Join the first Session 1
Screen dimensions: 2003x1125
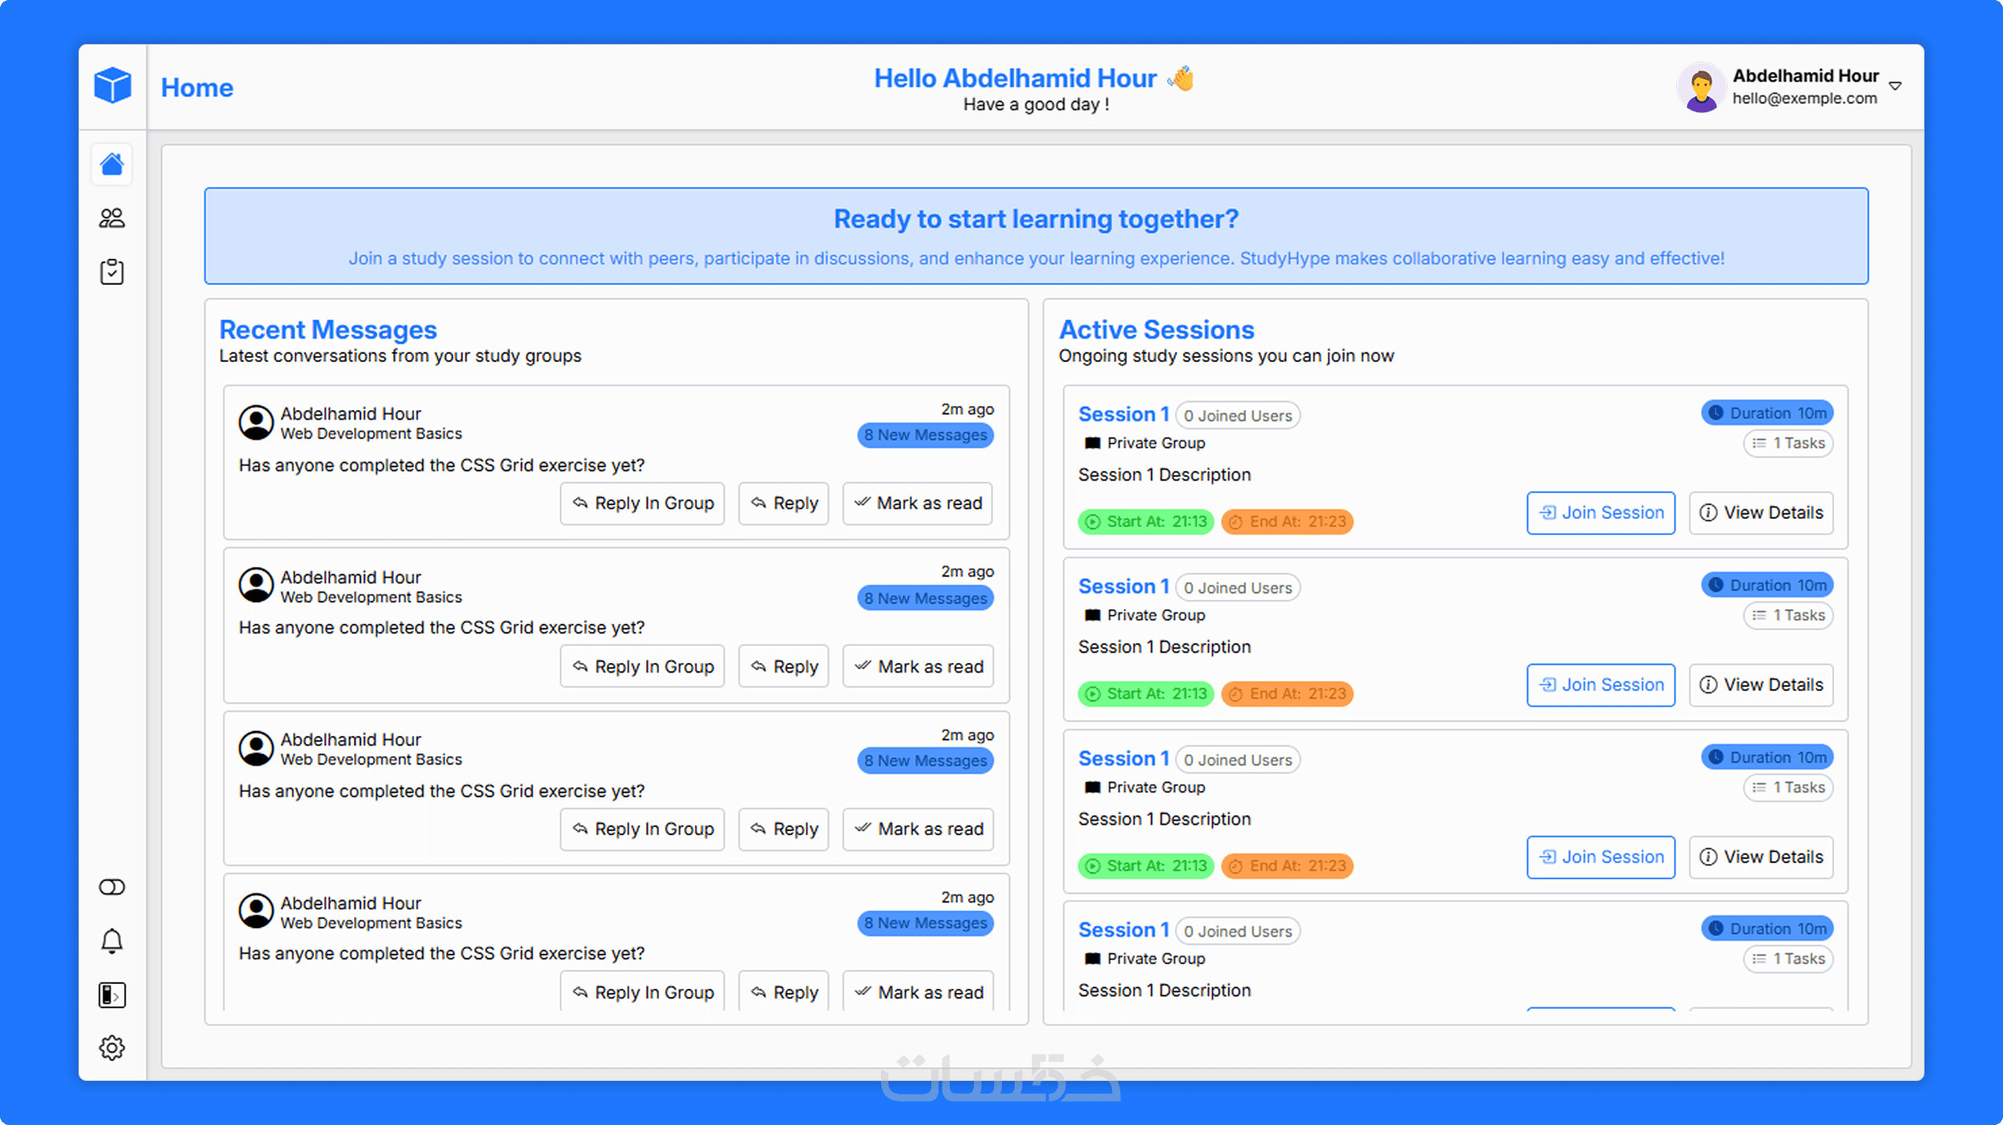(x=1600, y=512)
